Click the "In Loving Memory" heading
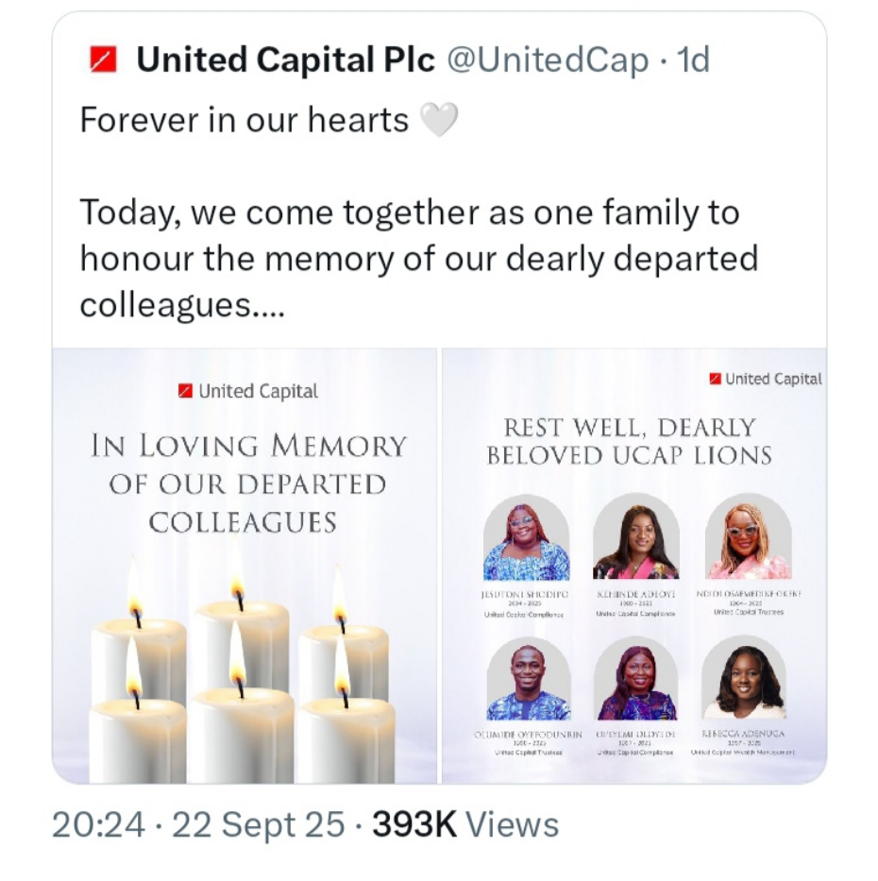This screenshot has width=878, height=881. (x=248, y=483)
